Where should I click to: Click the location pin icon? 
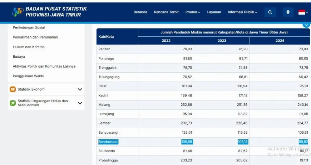point(288,12)
